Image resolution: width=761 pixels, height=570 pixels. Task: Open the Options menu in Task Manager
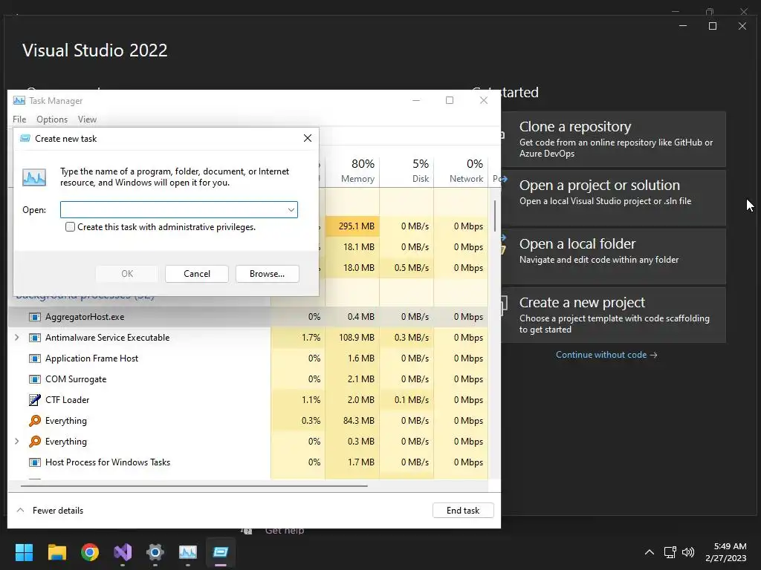(52, 119)
